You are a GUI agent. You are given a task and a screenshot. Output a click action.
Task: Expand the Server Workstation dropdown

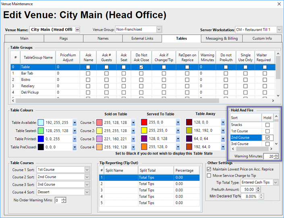coord(279,29)
